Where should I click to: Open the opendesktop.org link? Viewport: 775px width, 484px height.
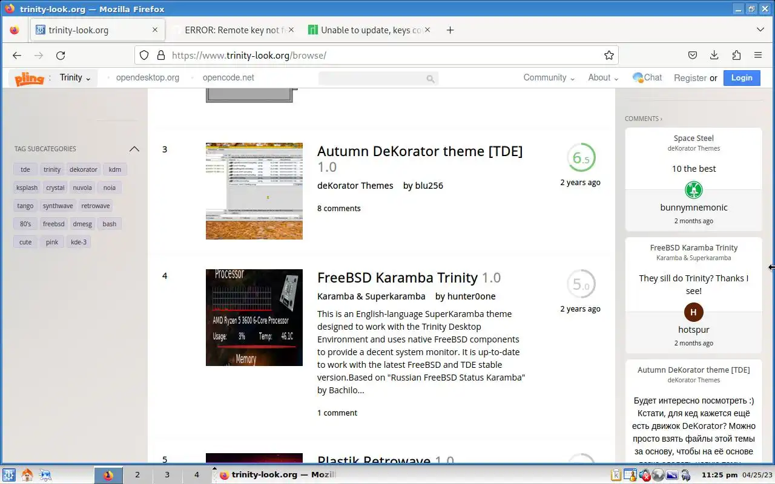(x=148, y=77)
